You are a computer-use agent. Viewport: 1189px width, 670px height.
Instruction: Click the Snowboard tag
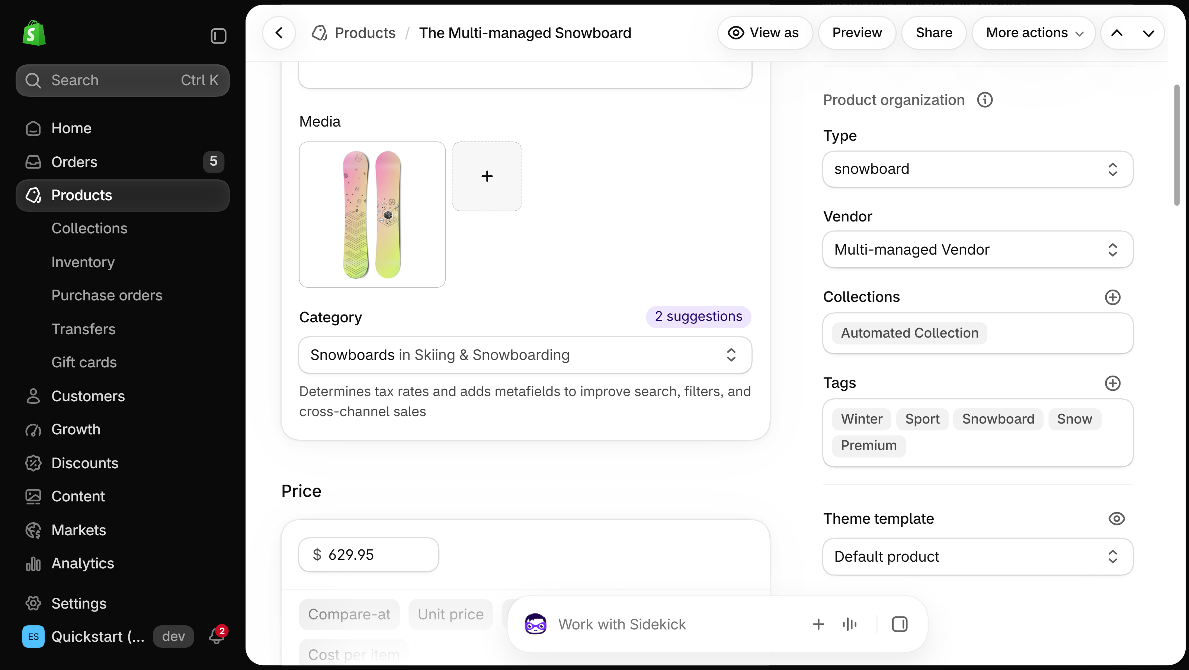[998, 419]
